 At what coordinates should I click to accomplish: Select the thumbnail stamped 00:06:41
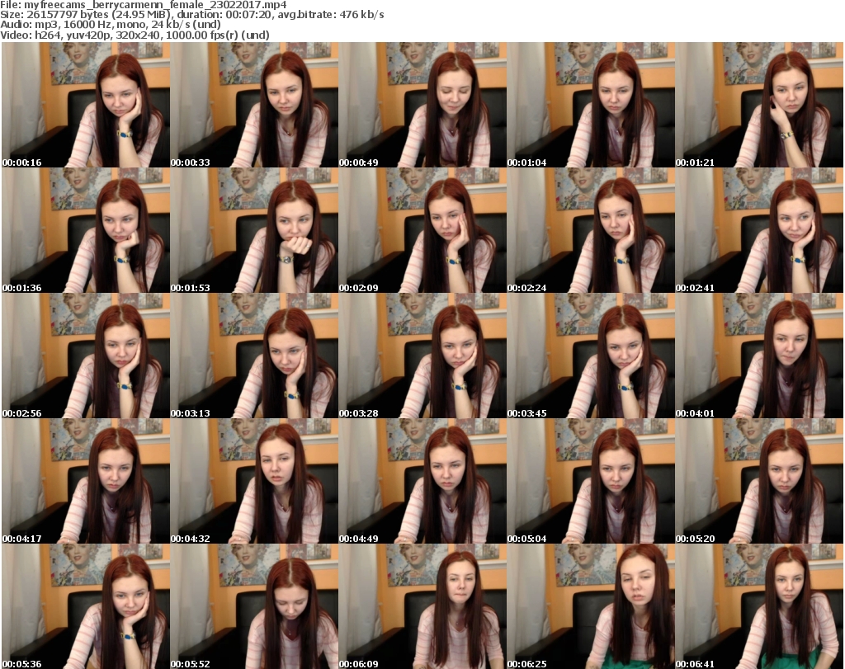pyautogui.click(x=759, y=606)
